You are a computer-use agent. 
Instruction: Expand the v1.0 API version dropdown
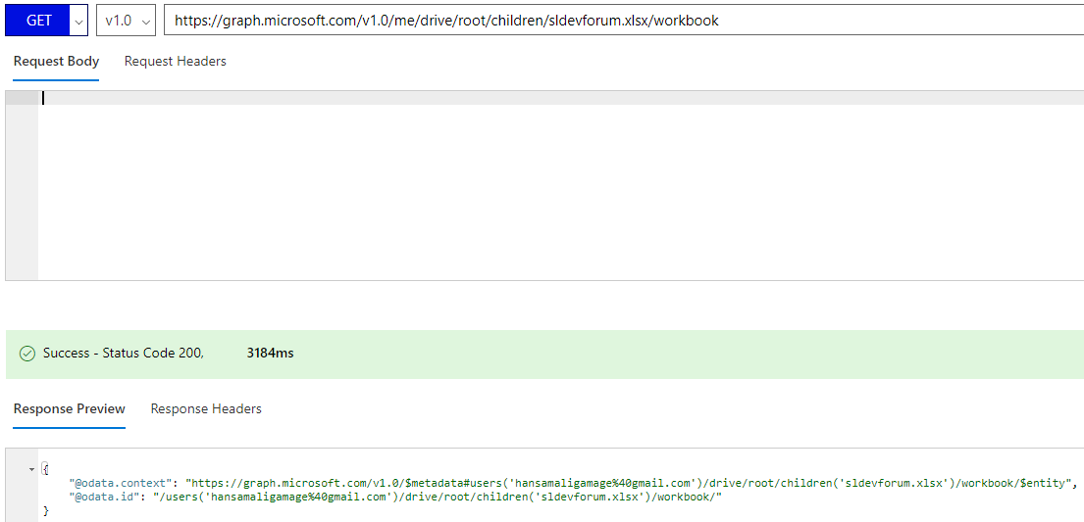127,21
